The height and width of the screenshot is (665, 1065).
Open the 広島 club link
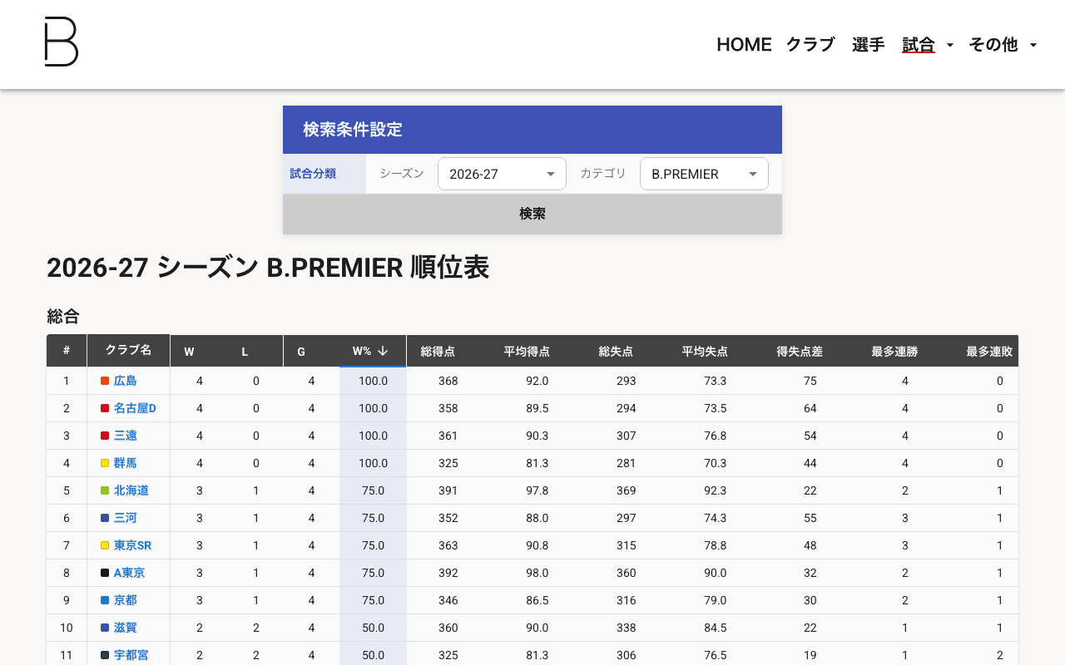coord(126,381)
